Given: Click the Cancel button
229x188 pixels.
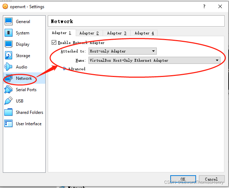Looking at the screenshot, I should 212,179.
